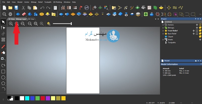Toggle Vectors visibility light bulb
Image resolution: width=202 pixels, height=104 pixels.
coord(200,25)
